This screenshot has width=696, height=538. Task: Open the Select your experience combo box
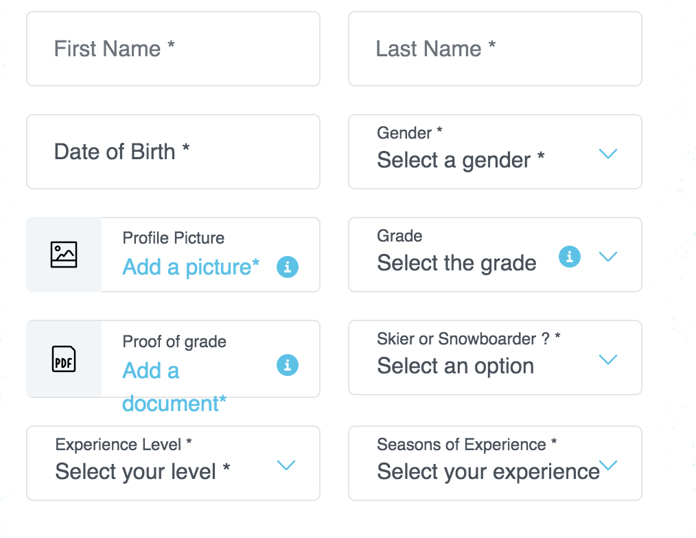(495, 463)
